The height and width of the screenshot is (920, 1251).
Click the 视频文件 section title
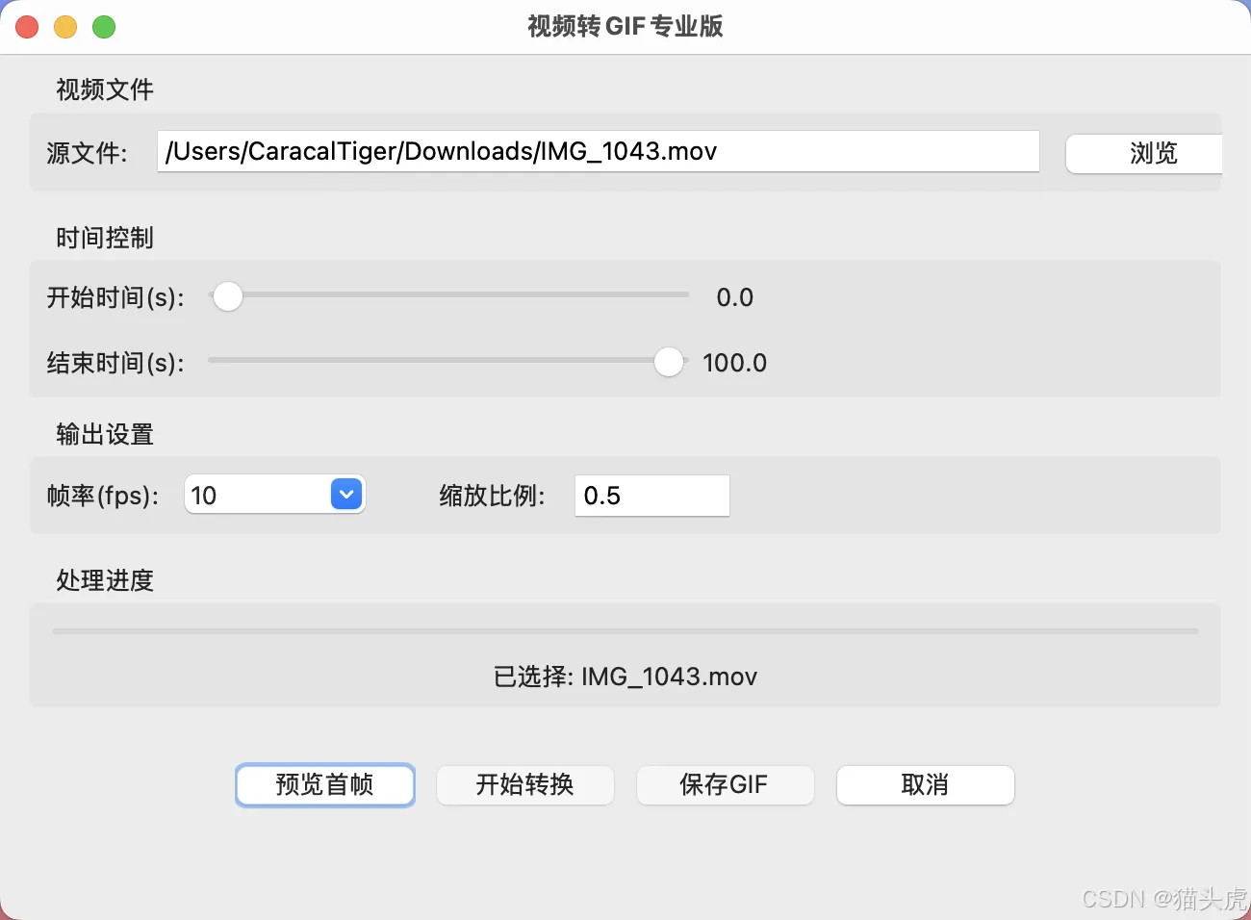[x=105, y=89]
